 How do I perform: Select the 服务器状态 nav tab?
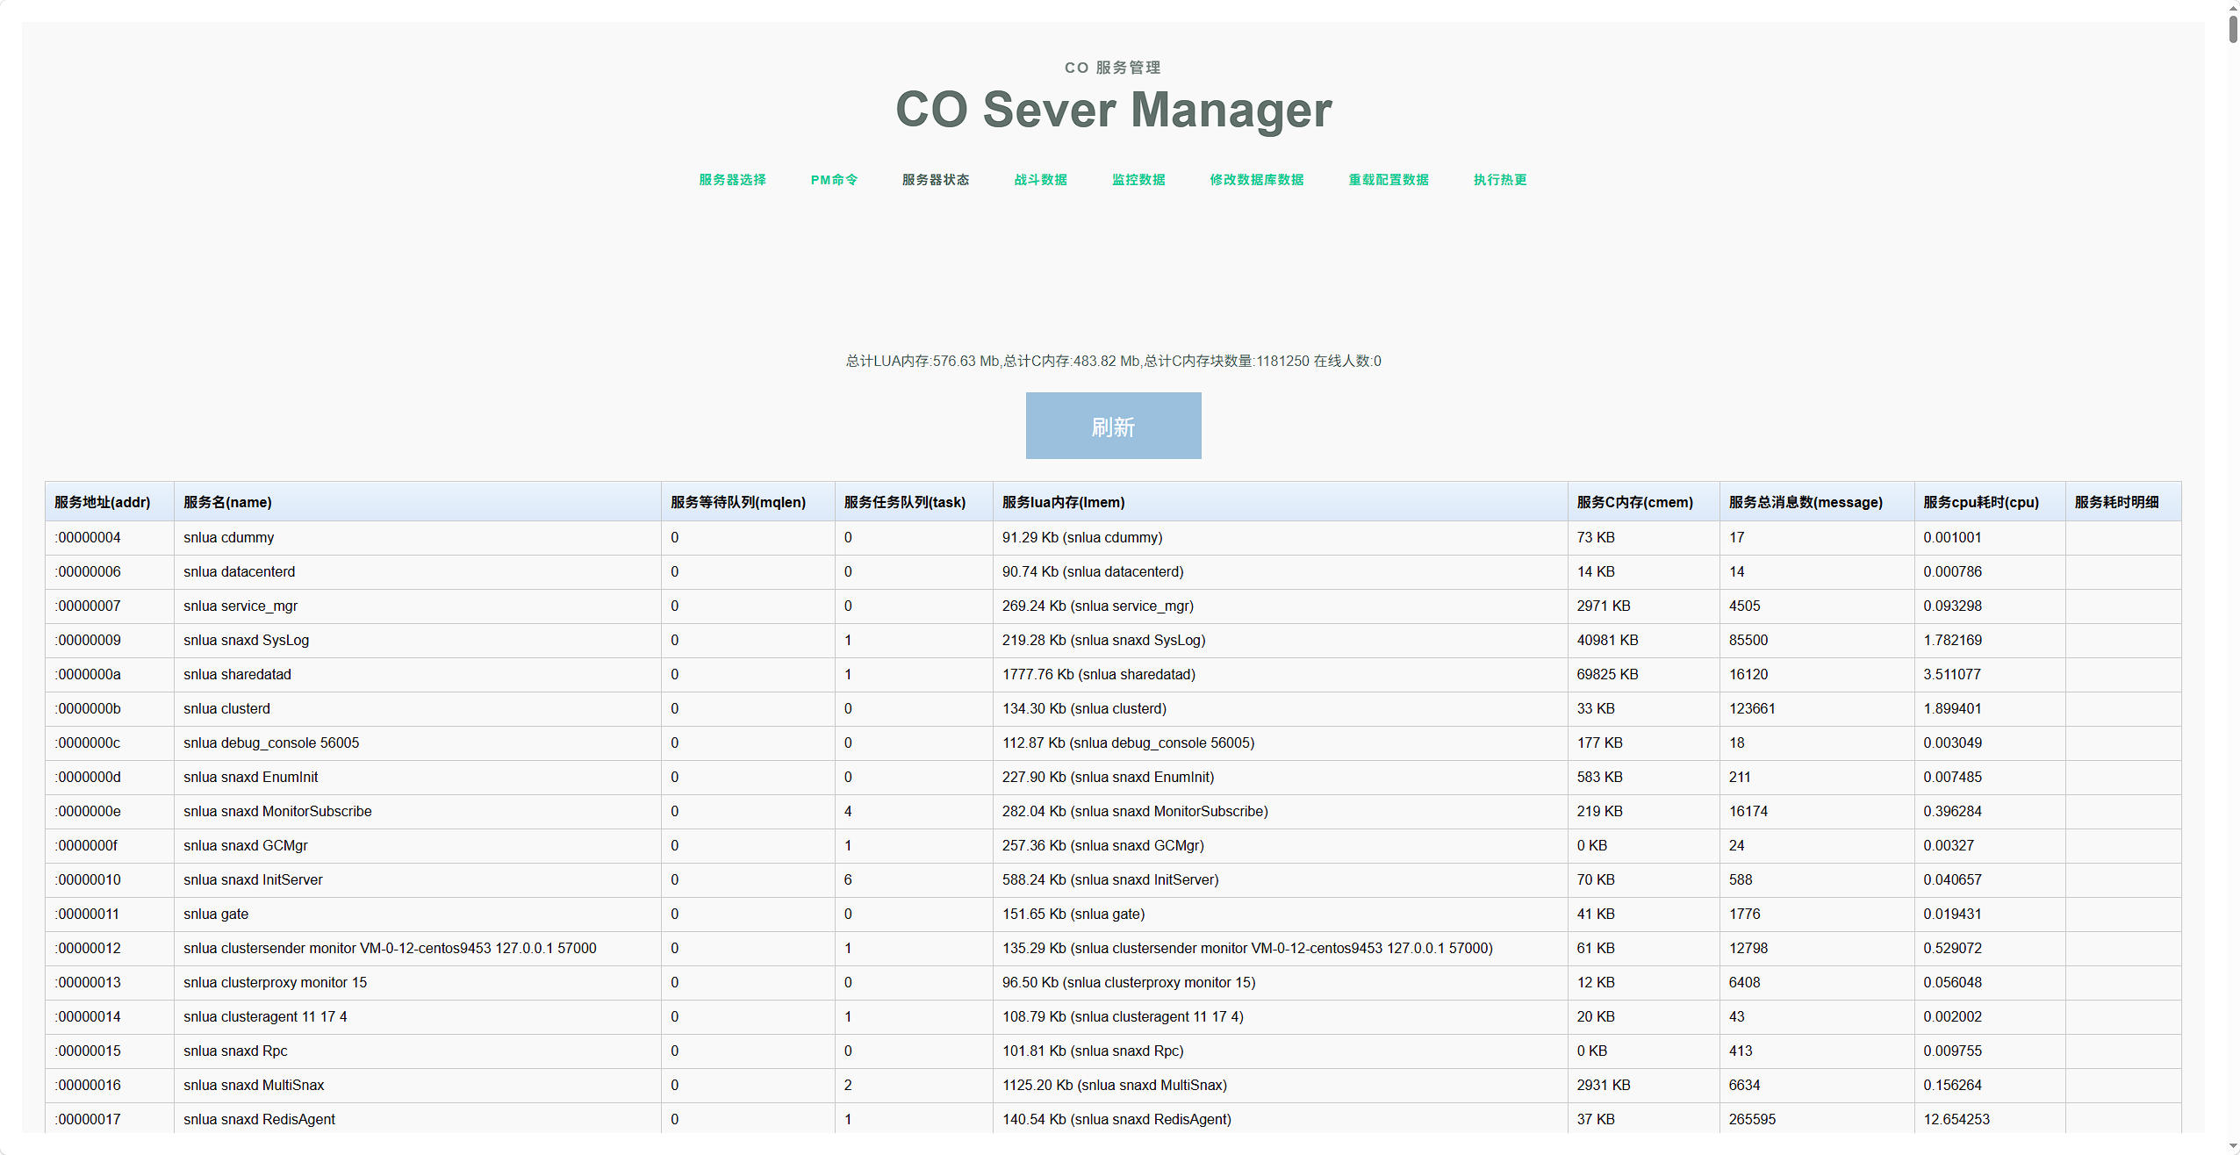pyautogui.click(x=936, y=180)
